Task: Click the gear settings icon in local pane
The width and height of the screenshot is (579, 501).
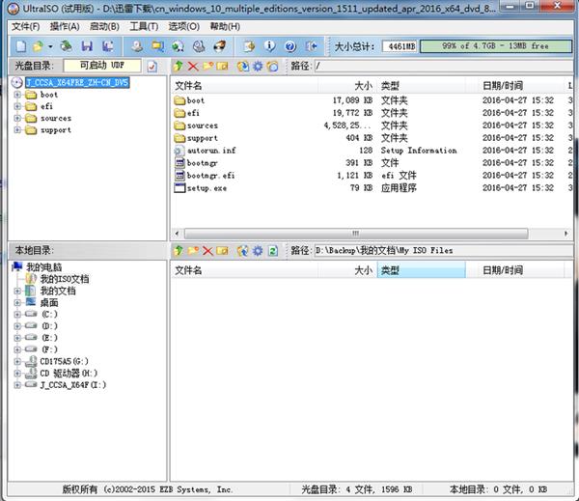Action: click(258, 251)
